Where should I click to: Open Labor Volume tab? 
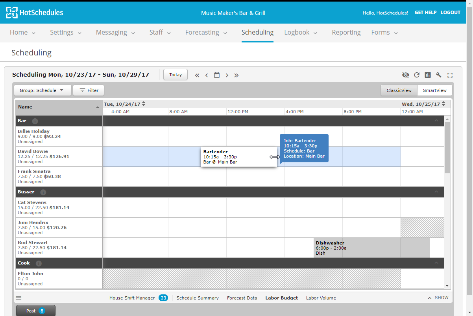pos(321,298)
